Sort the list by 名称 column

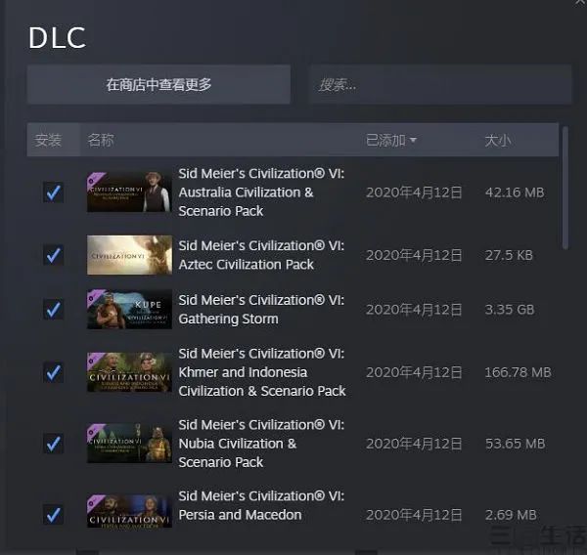pos(101,141)
